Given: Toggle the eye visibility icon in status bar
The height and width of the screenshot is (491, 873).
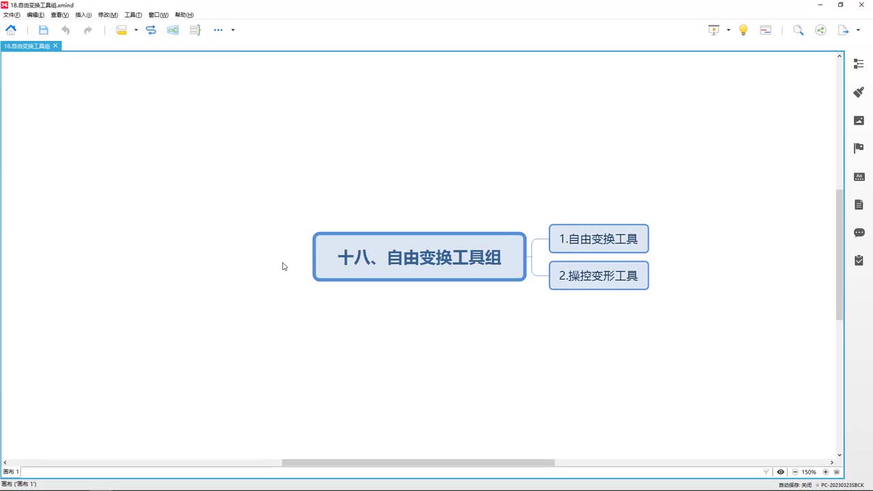Looking at the screenshot, I should coord(781,472).
